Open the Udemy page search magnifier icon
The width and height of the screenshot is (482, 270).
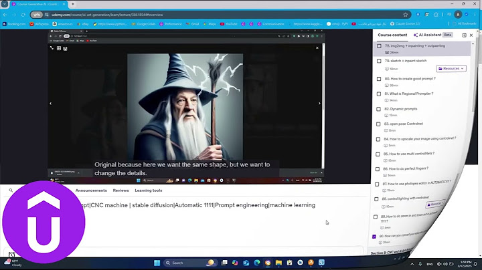(x=11, y=190)
